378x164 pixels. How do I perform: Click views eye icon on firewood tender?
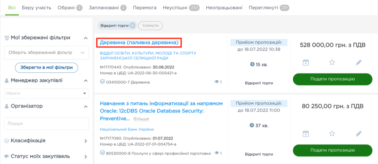pos(216,82)
